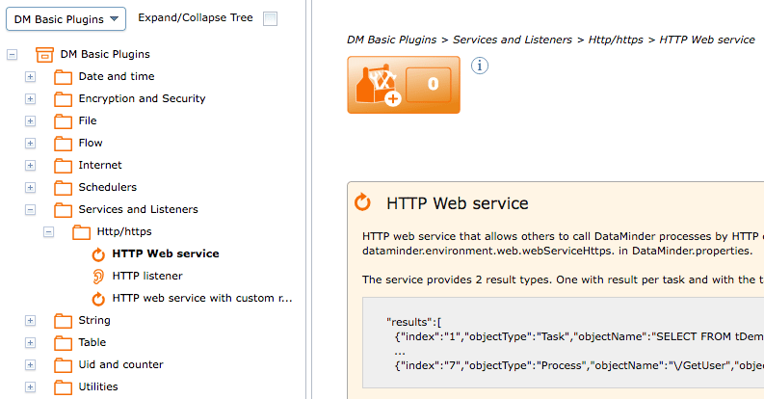Click the HTTP Web service refresh-arrow tree icon
The image size is (764, 399).
click(x=98, y=254)
